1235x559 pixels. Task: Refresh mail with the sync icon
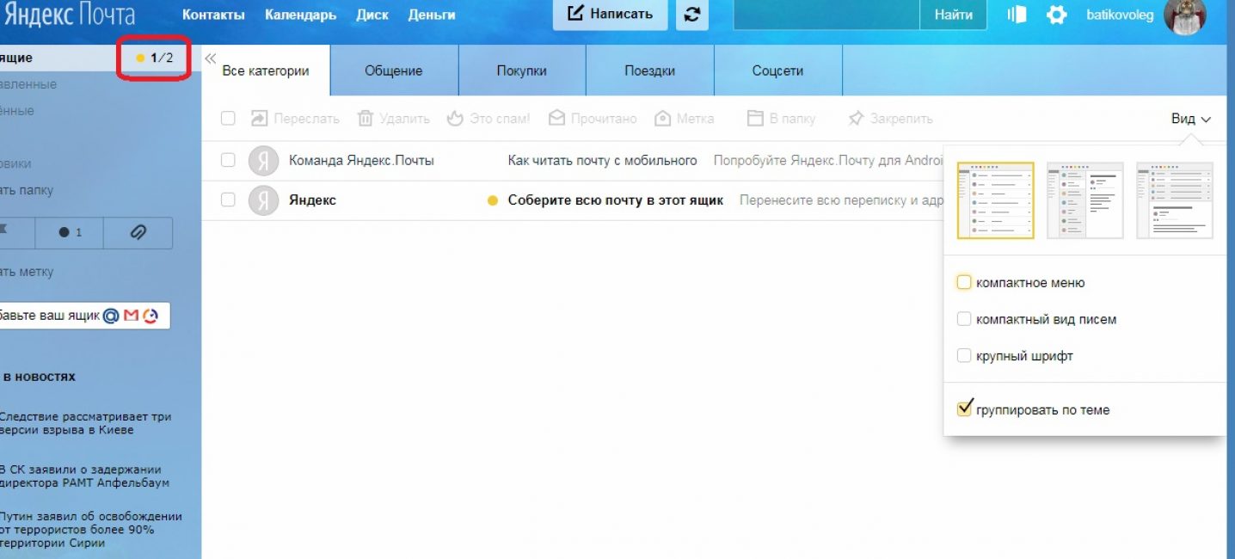[691, 15]
